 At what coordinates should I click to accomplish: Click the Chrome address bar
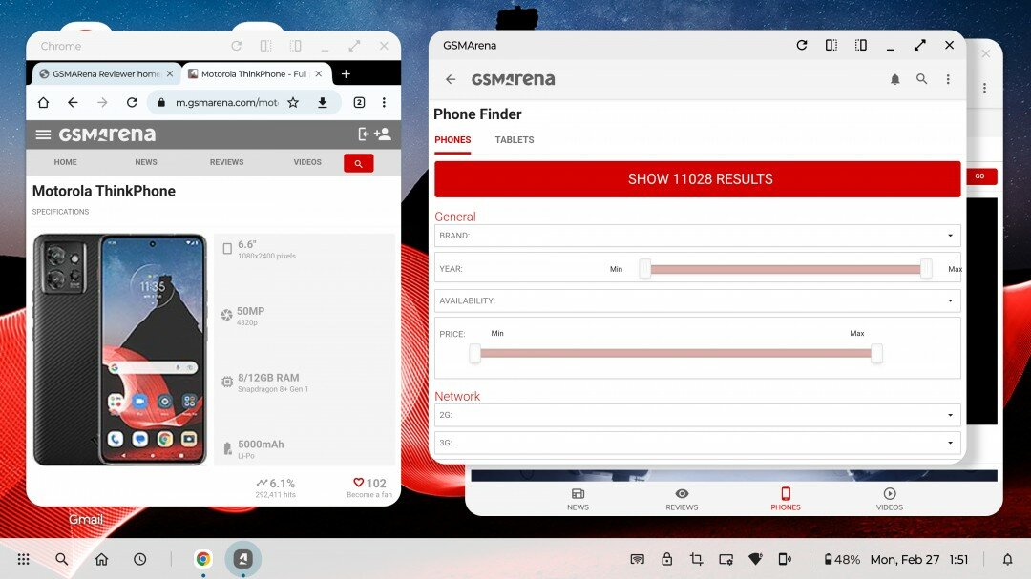click(226, 102)
